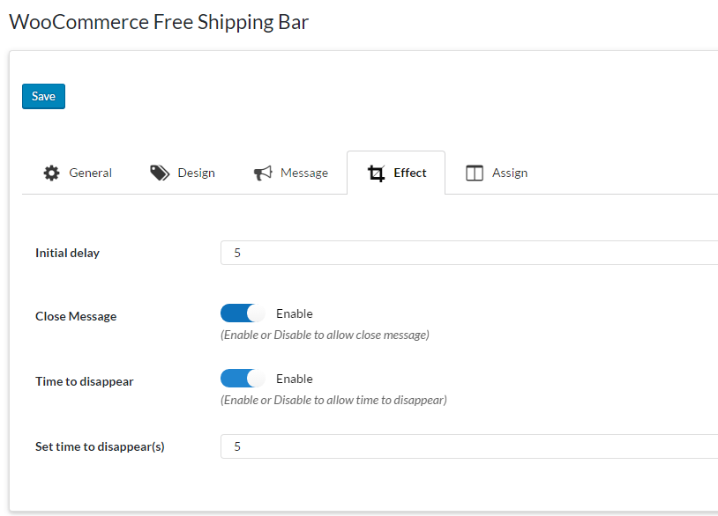
Task: Save the shipping bar settings
Action: pos(43,97)
